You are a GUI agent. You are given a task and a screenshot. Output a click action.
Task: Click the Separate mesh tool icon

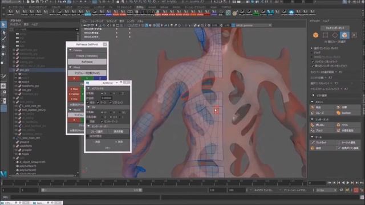338,108
